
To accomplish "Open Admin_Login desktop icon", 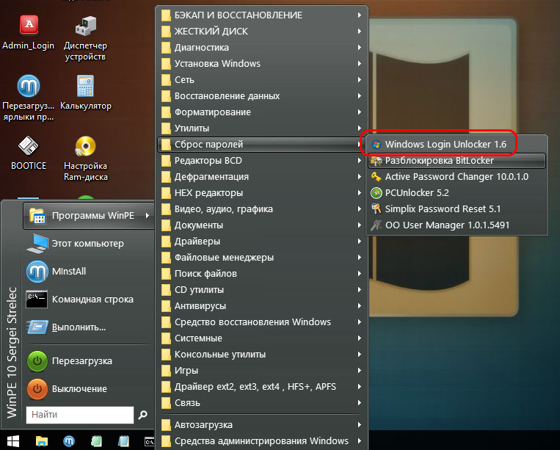I will click(29, 33).
